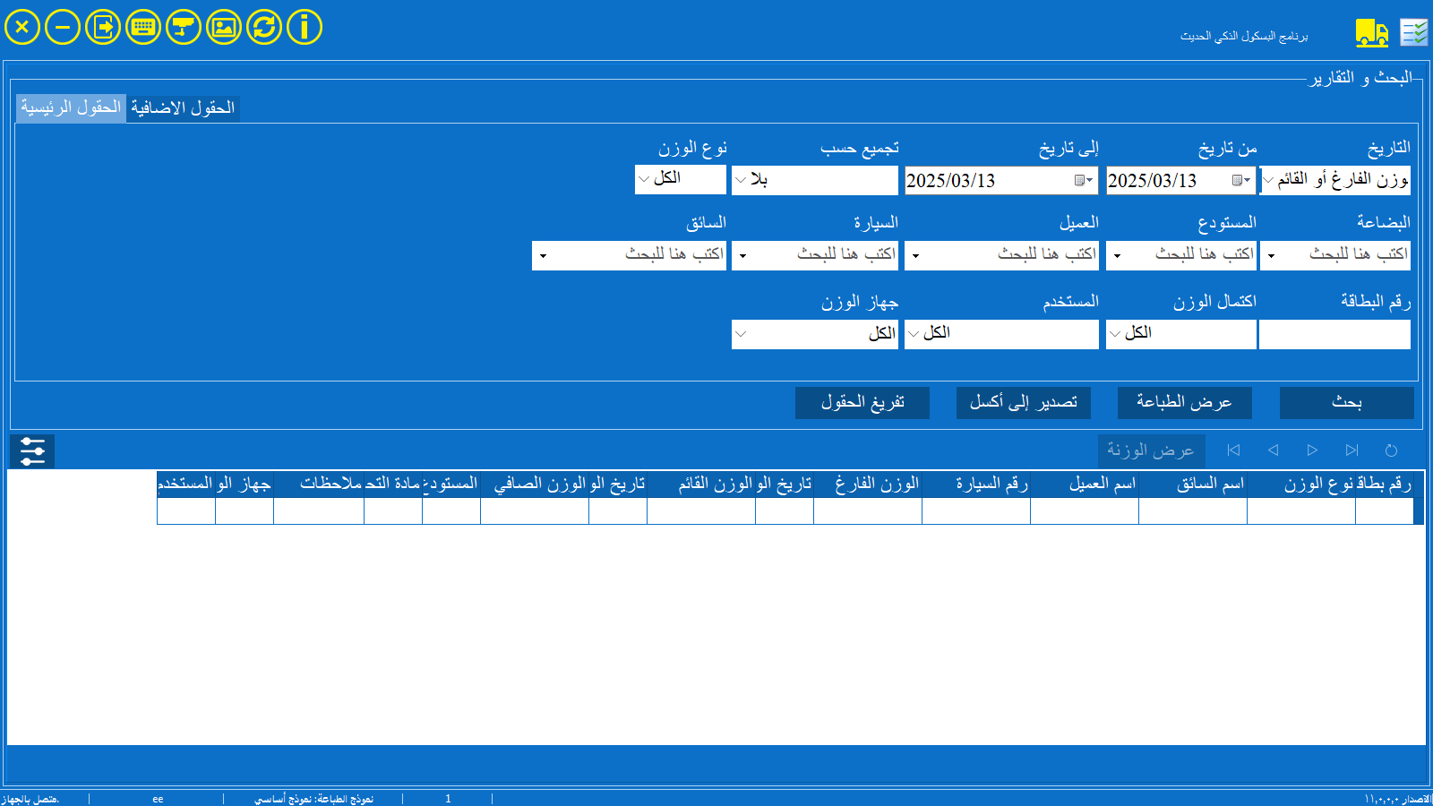Click the refresh sync arrows icon
Screen dimensions: 1433x806
(x=264, y=27)
